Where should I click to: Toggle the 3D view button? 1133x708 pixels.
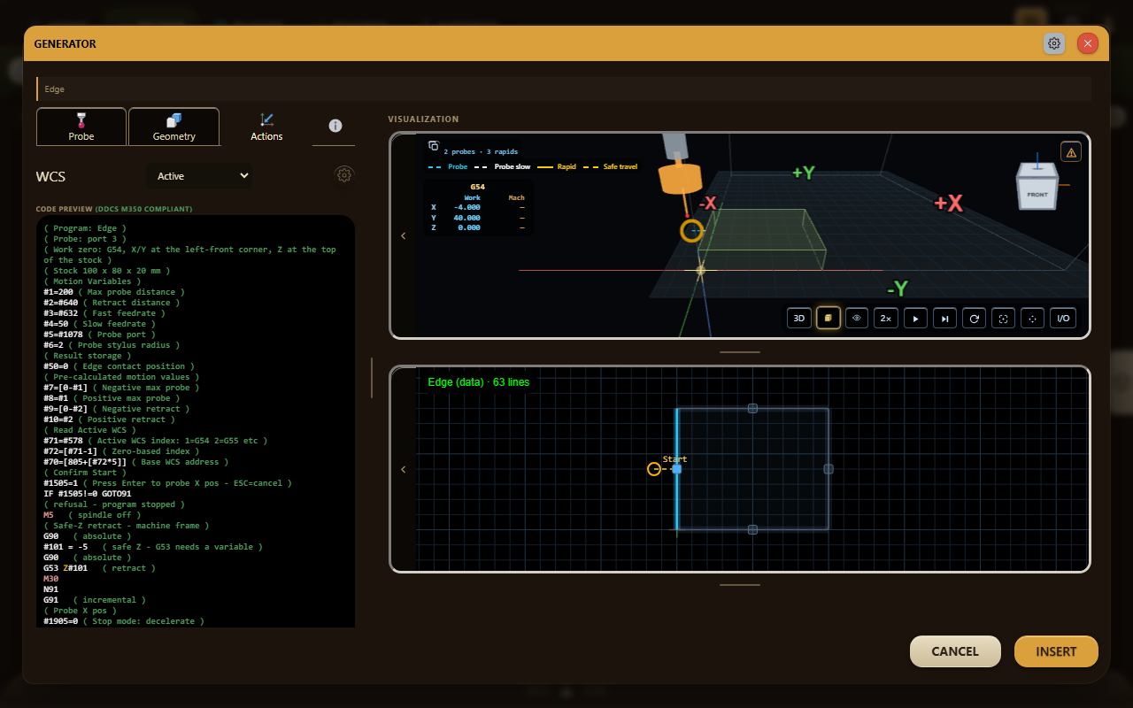(799, 318)
